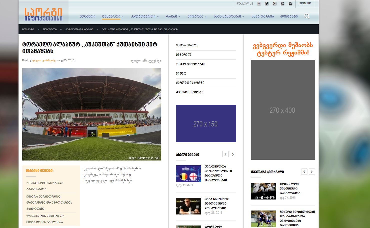Open the რაგბი menu item
Screen dimensions: 370x228
coord(172,16)
